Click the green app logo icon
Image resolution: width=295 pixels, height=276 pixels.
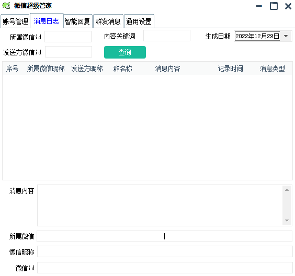pos(6,6)
